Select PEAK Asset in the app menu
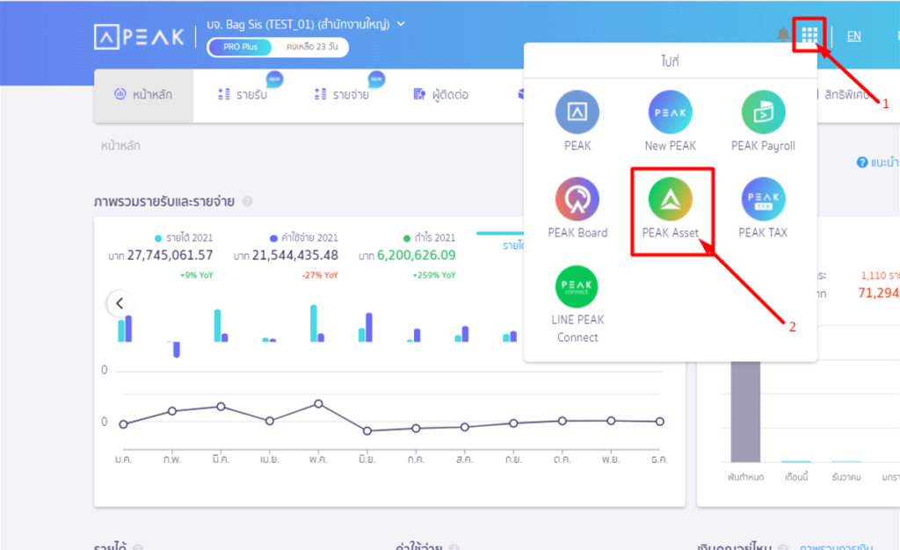The height and width of the screenshot is (550, 900). [x=670, y=208]
